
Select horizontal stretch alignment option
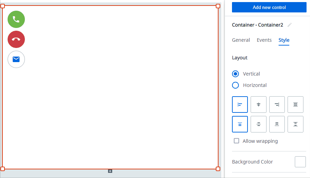296,105
